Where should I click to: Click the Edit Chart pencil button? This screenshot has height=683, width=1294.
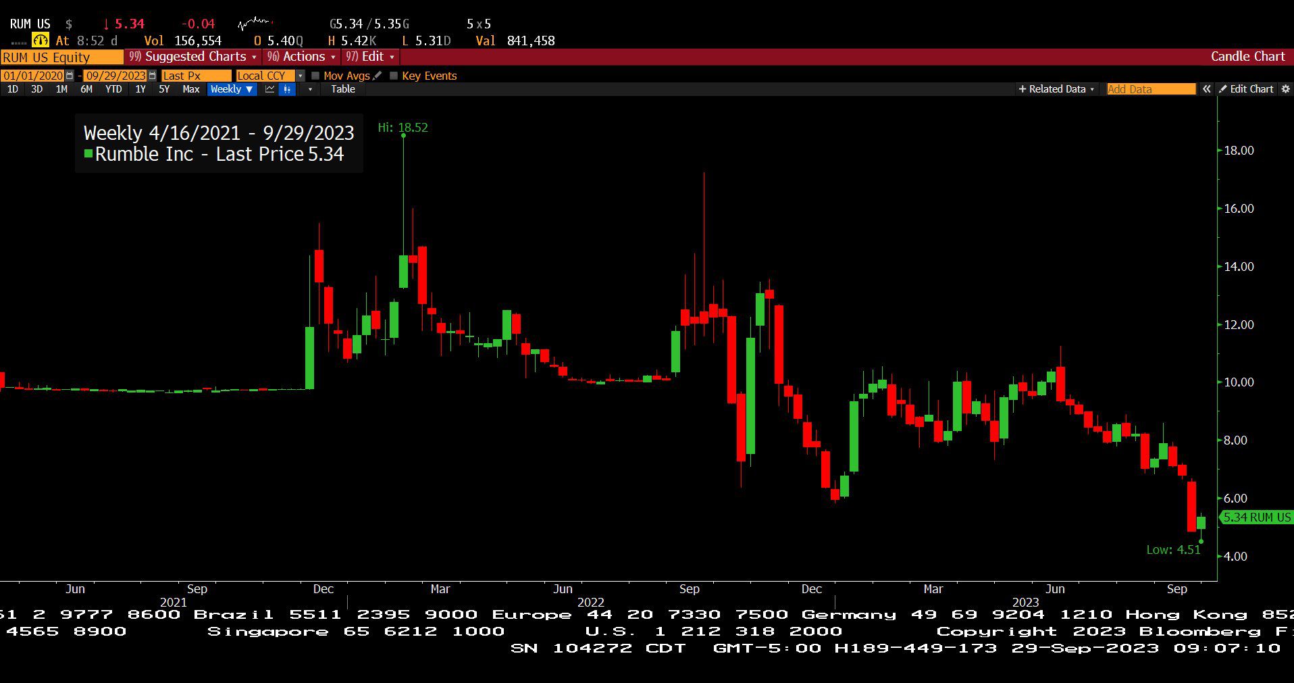(x=1245, y=89)
